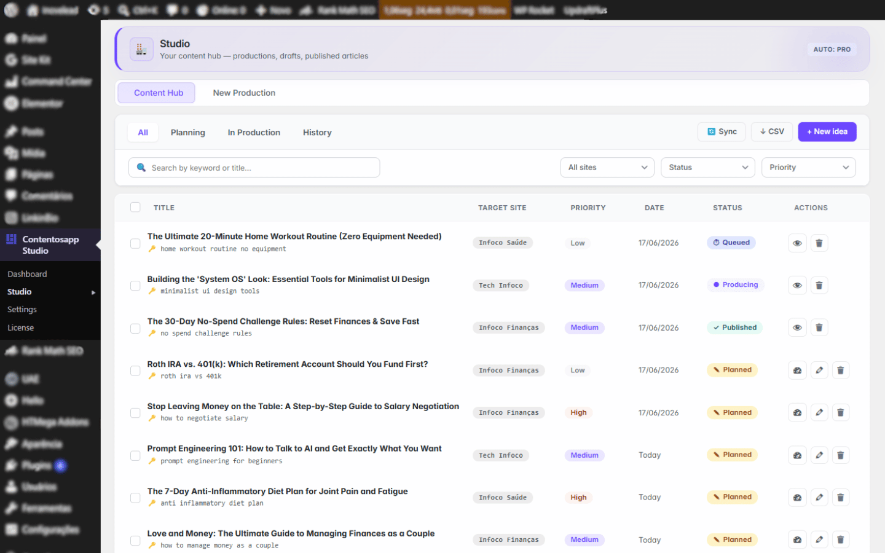Check the box for the Prompt Engineering 101 row

pyautogui.click(x=135, y=456)
